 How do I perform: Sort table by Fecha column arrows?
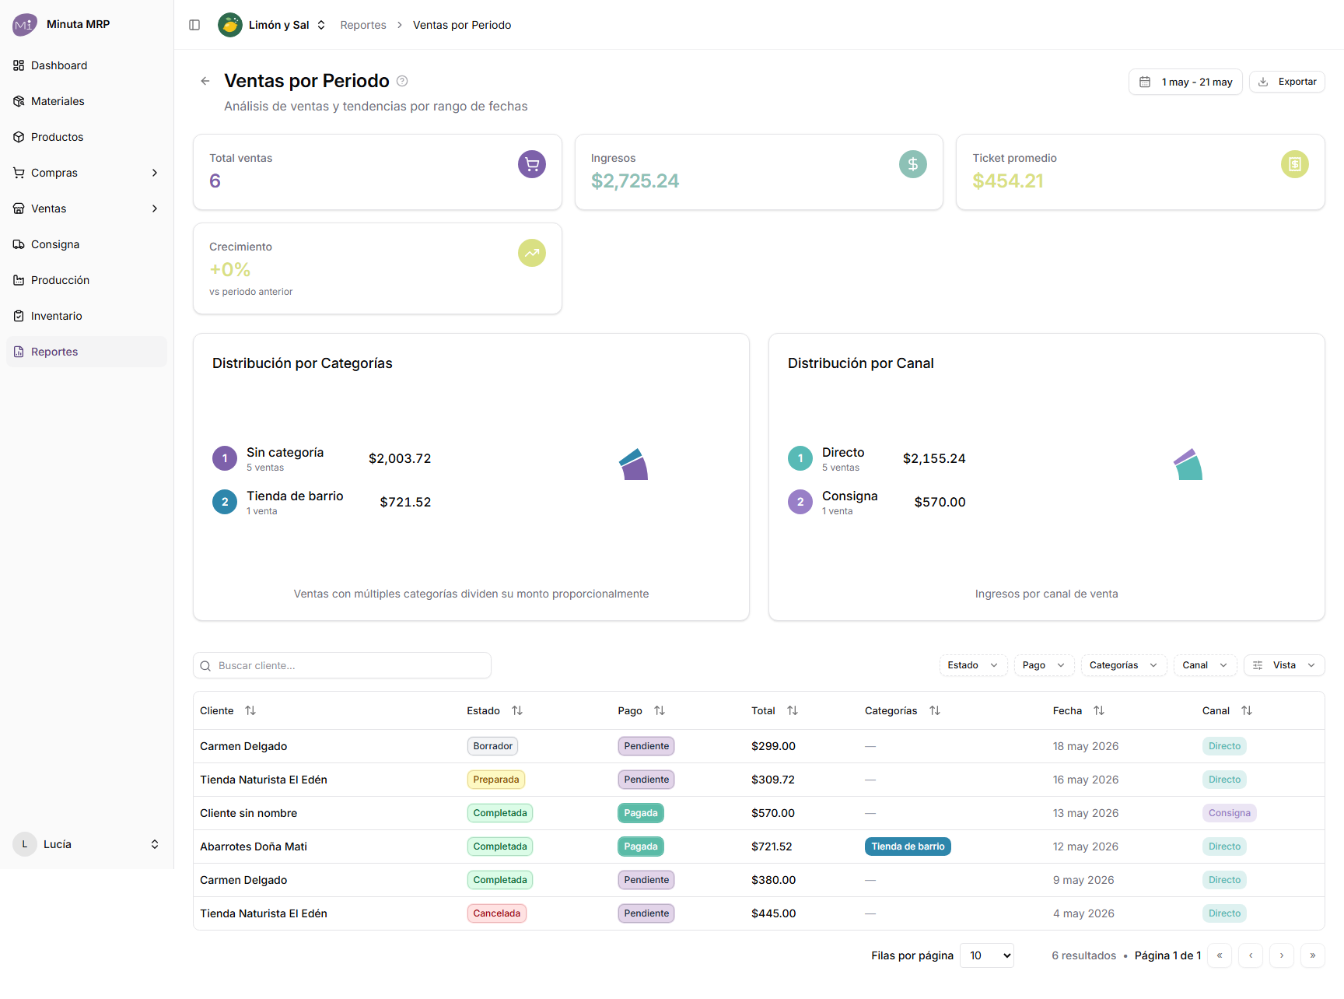point(1099,710)
